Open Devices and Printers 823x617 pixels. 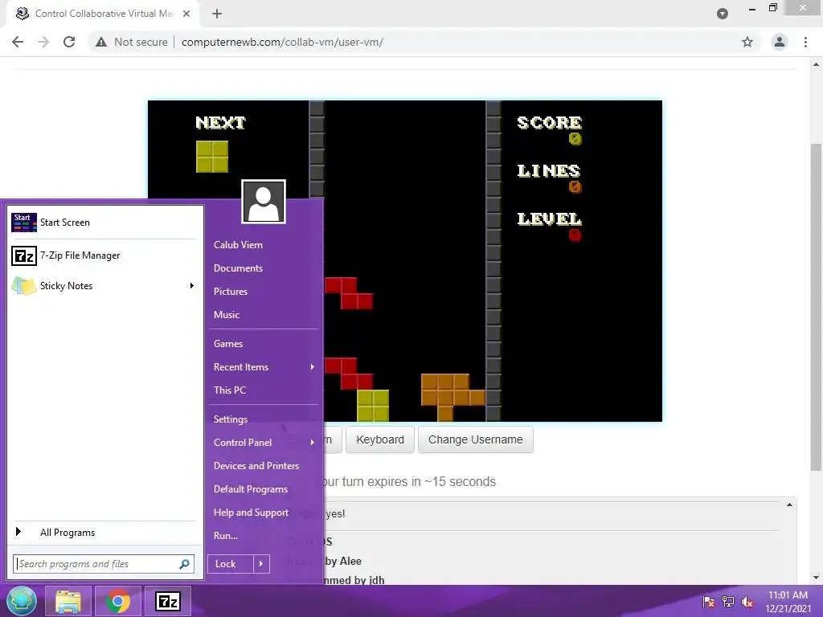click(256, 466)
